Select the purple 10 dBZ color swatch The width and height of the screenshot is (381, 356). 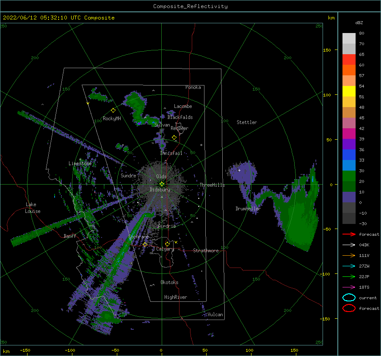pyautogui.click(x=349, y=197)
